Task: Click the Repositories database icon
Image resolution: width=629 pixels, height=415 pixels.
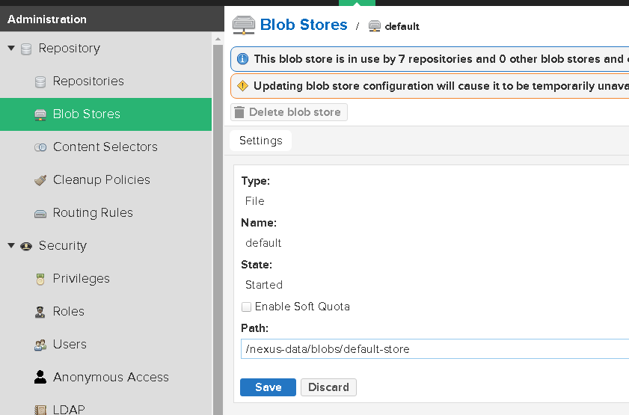Action: [40, 82]
